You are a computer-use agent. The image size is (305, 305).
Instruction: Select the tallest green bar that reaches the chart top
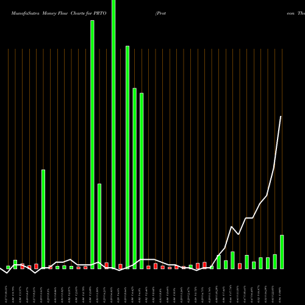(x=113, y=134)
